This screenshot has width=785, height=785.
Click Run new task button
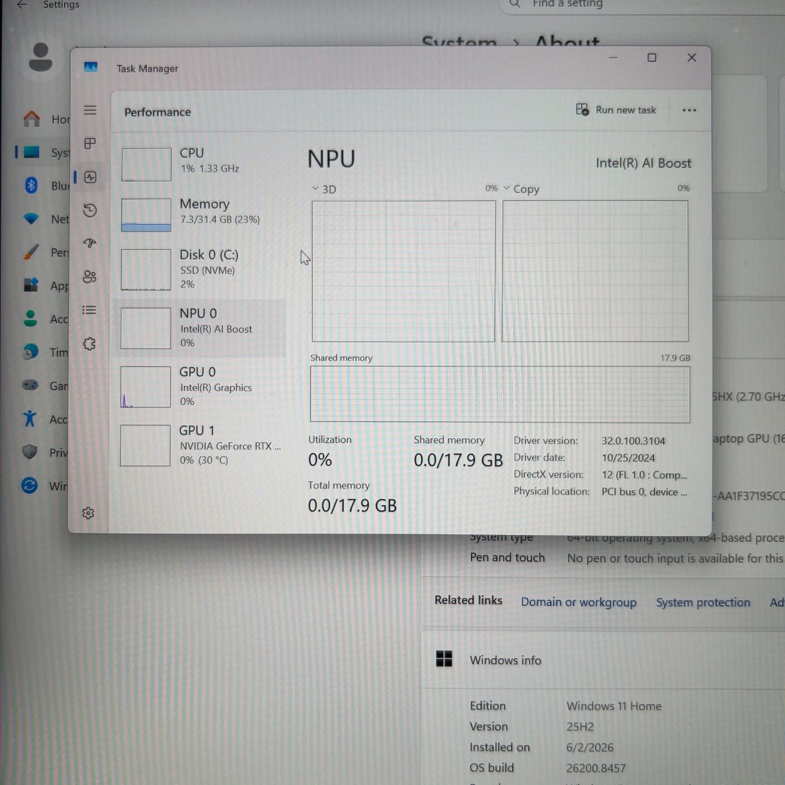[x=616, y=110]
